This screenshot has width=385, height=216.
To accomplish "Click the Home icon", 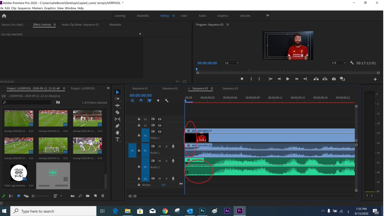I will pos(4,16).
